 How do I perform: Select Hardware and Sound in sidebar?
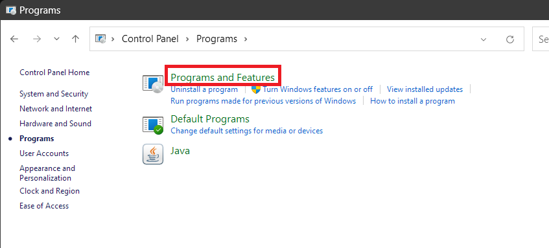click(x=55, y=124)
